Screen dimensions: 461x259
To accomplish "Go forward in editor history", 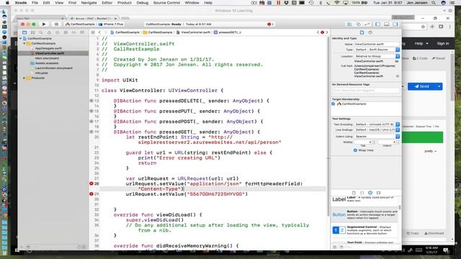I will tap(105, 32).
